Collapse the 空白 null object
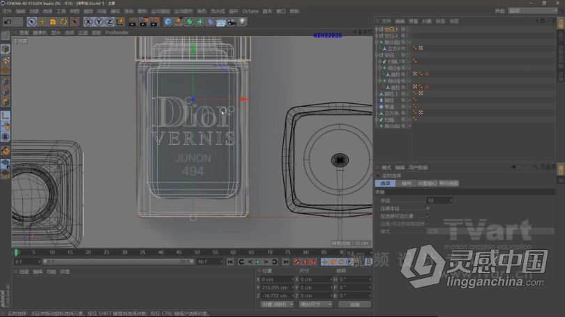This screenshot has height=317, width=565. tap(377, 56)
